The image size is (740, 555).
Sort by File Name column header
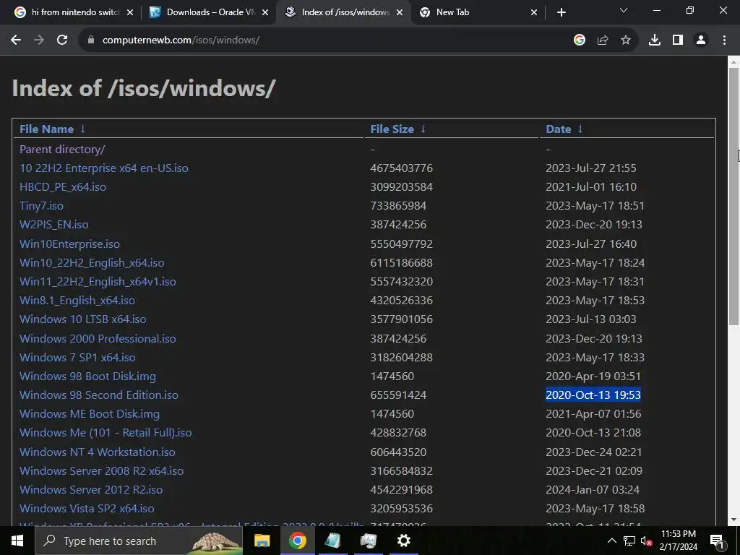click(x=47, y=129)
